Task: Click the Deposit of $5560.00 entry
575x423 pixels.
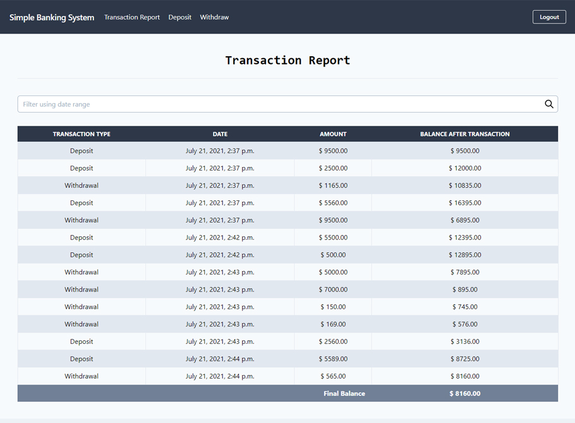Action: click(287, 202)
